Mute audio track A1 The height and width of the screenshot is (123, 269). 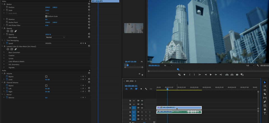(x=142, y=112)
